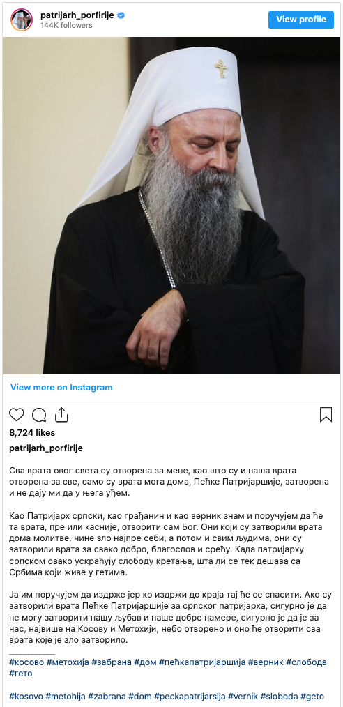Open the #пећкапатријаршија hashtag

click(x=202, y=662)
